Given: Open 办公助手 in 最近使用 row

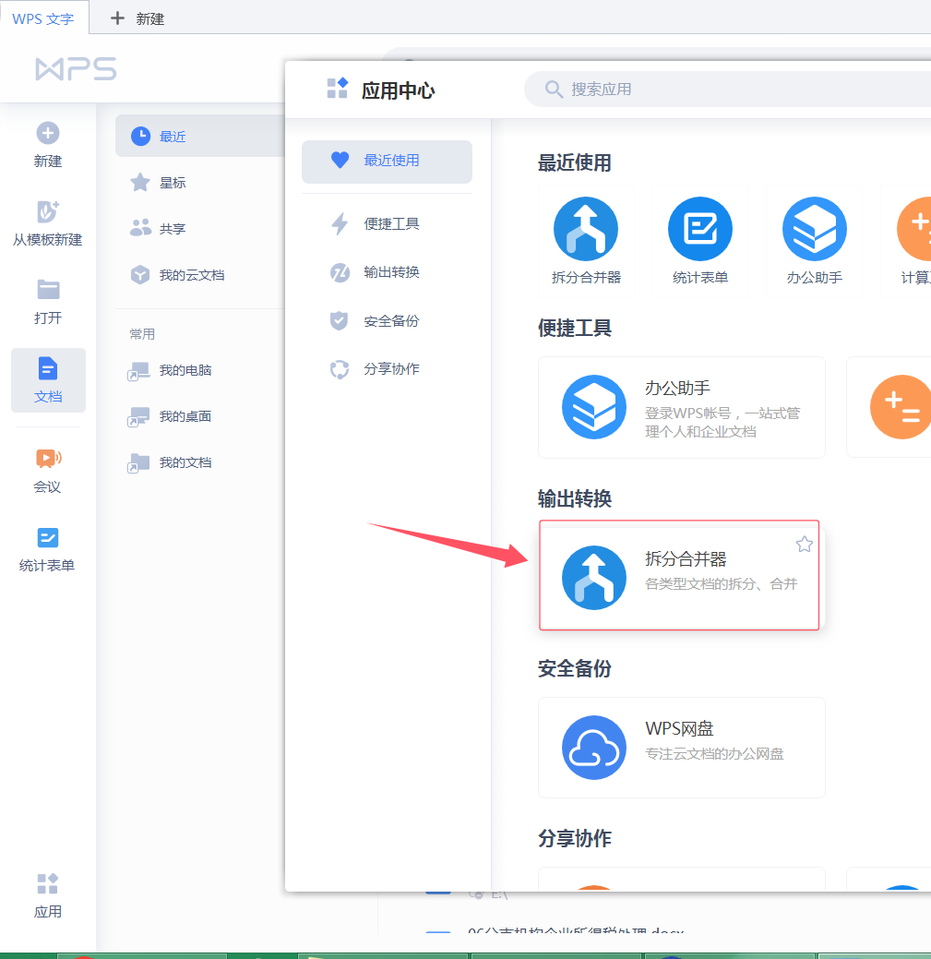Looking at the screenshot, I should pos(815,241).
